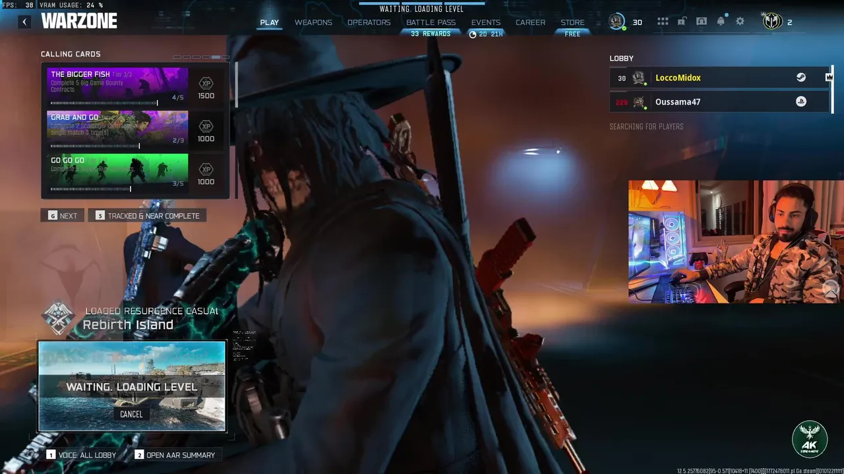Open the CAREER tab
This screenshot has height=474, width=844.
point(531,22)
